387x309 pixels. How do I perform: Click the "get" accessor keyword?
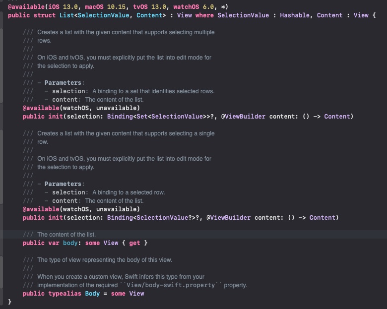tap(134, 243)
